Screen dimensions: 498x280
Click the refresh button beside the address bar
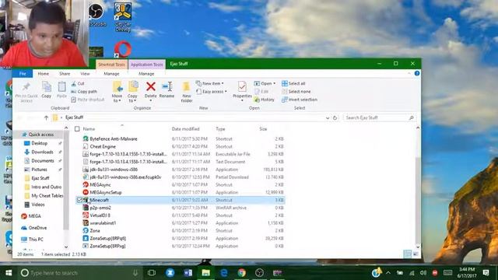pyautogui.click(x=335, y=117)
